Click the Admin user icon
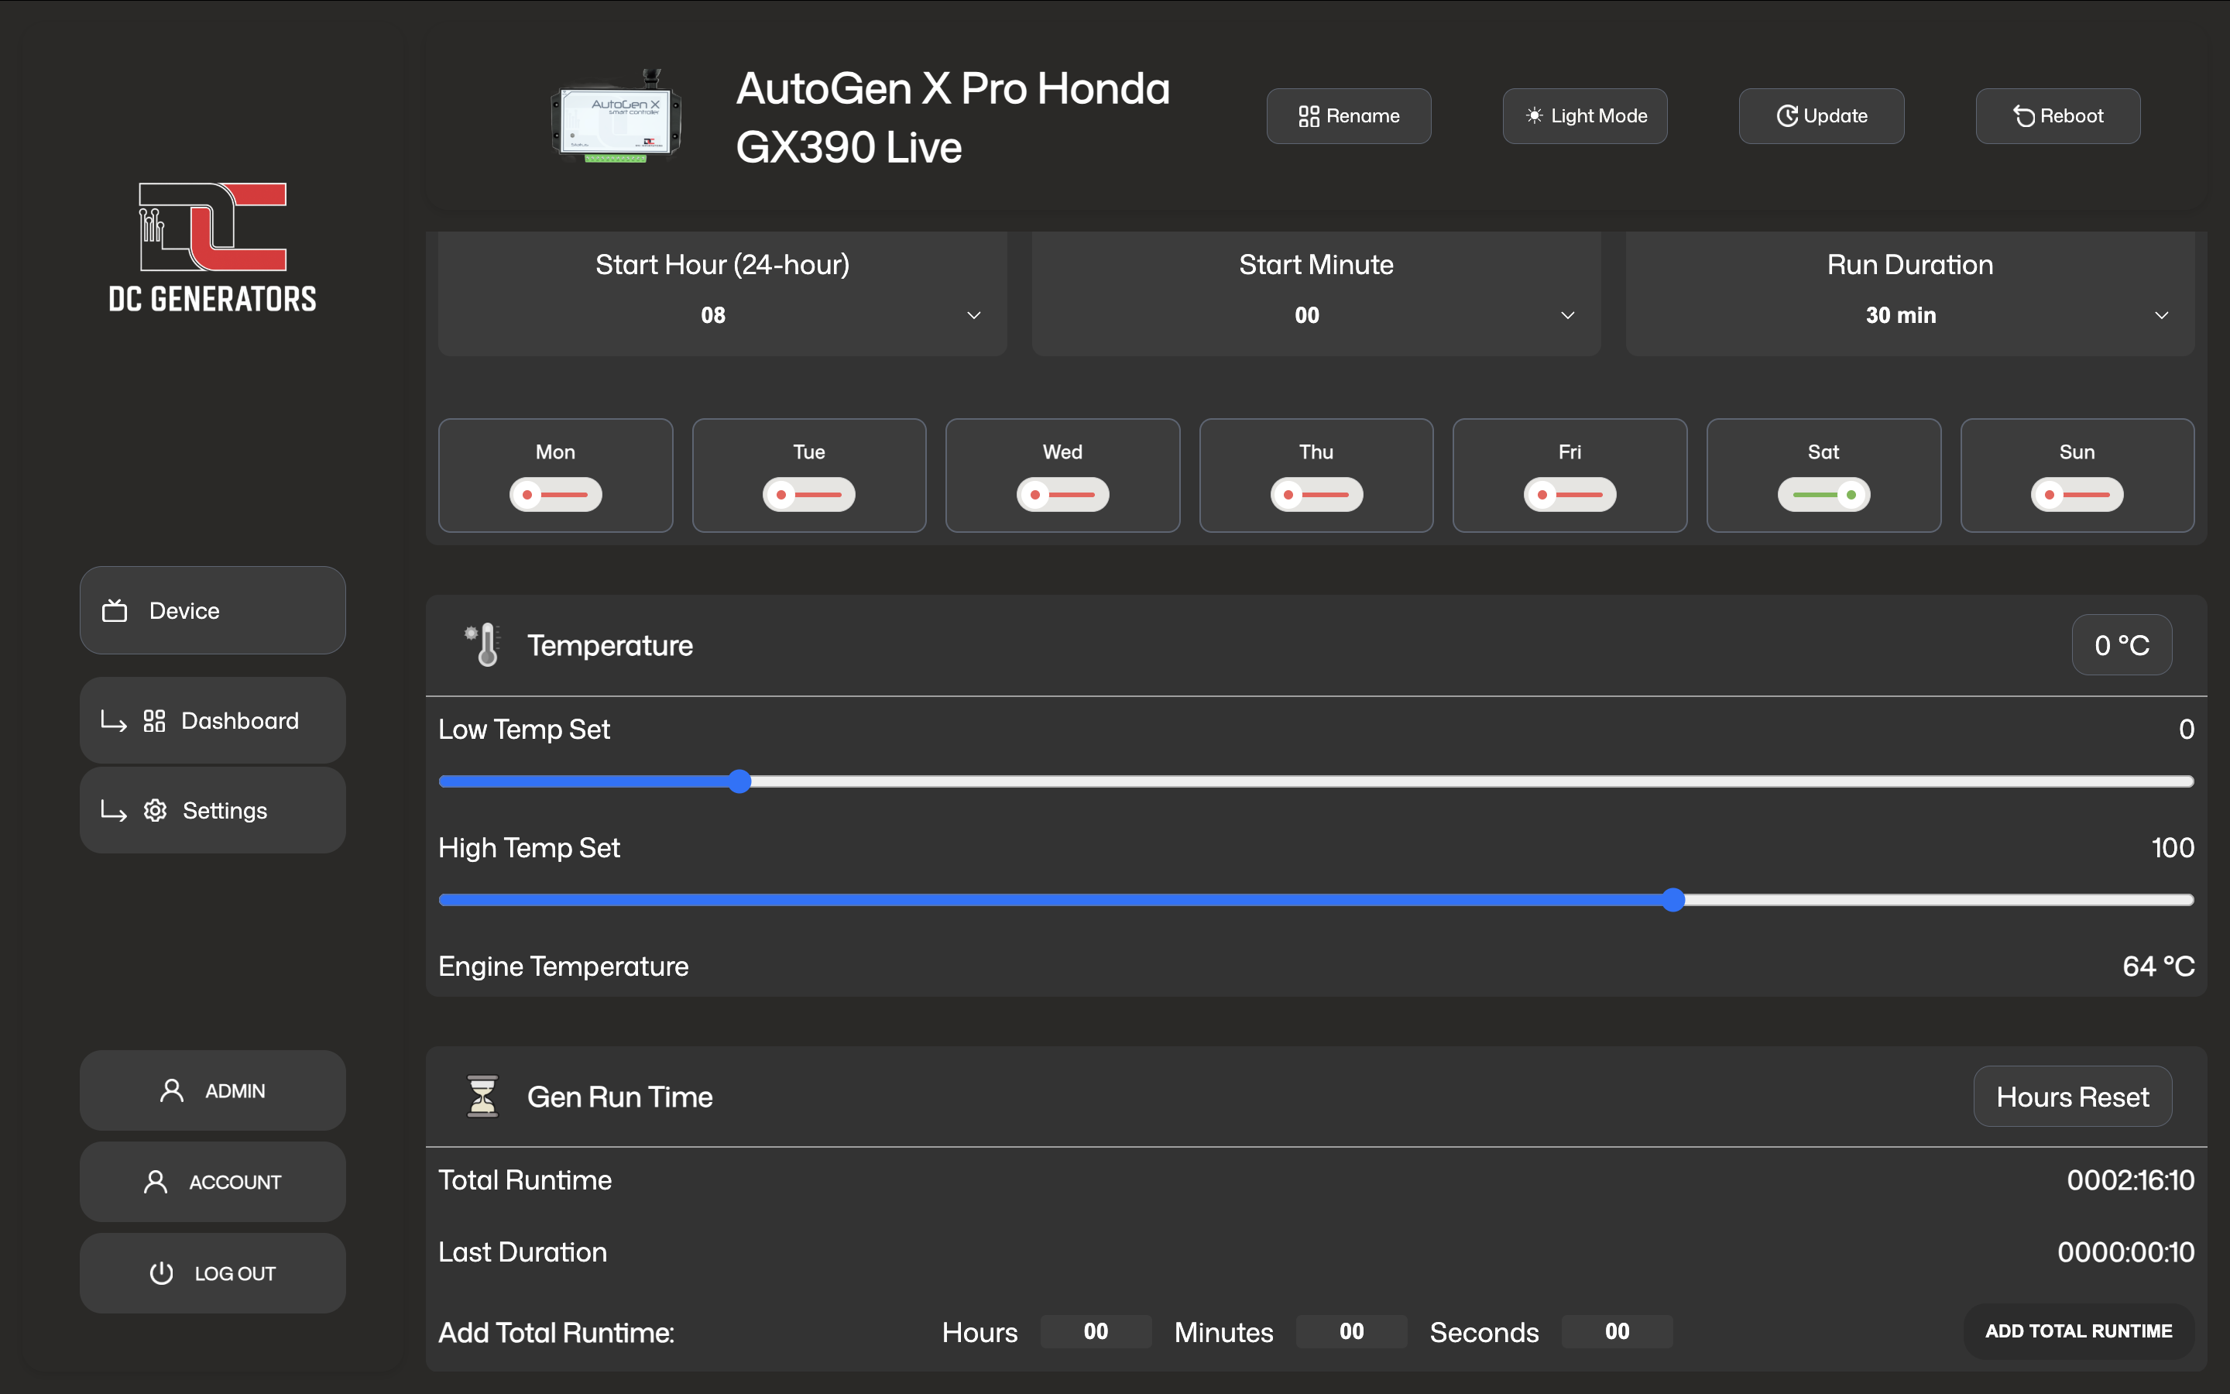Screen dimensions: 2230x1394 [x=171, y=1090]
